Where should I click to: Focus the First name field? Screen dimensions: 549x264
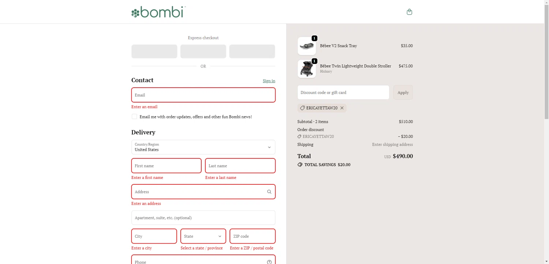coord(166,166)
